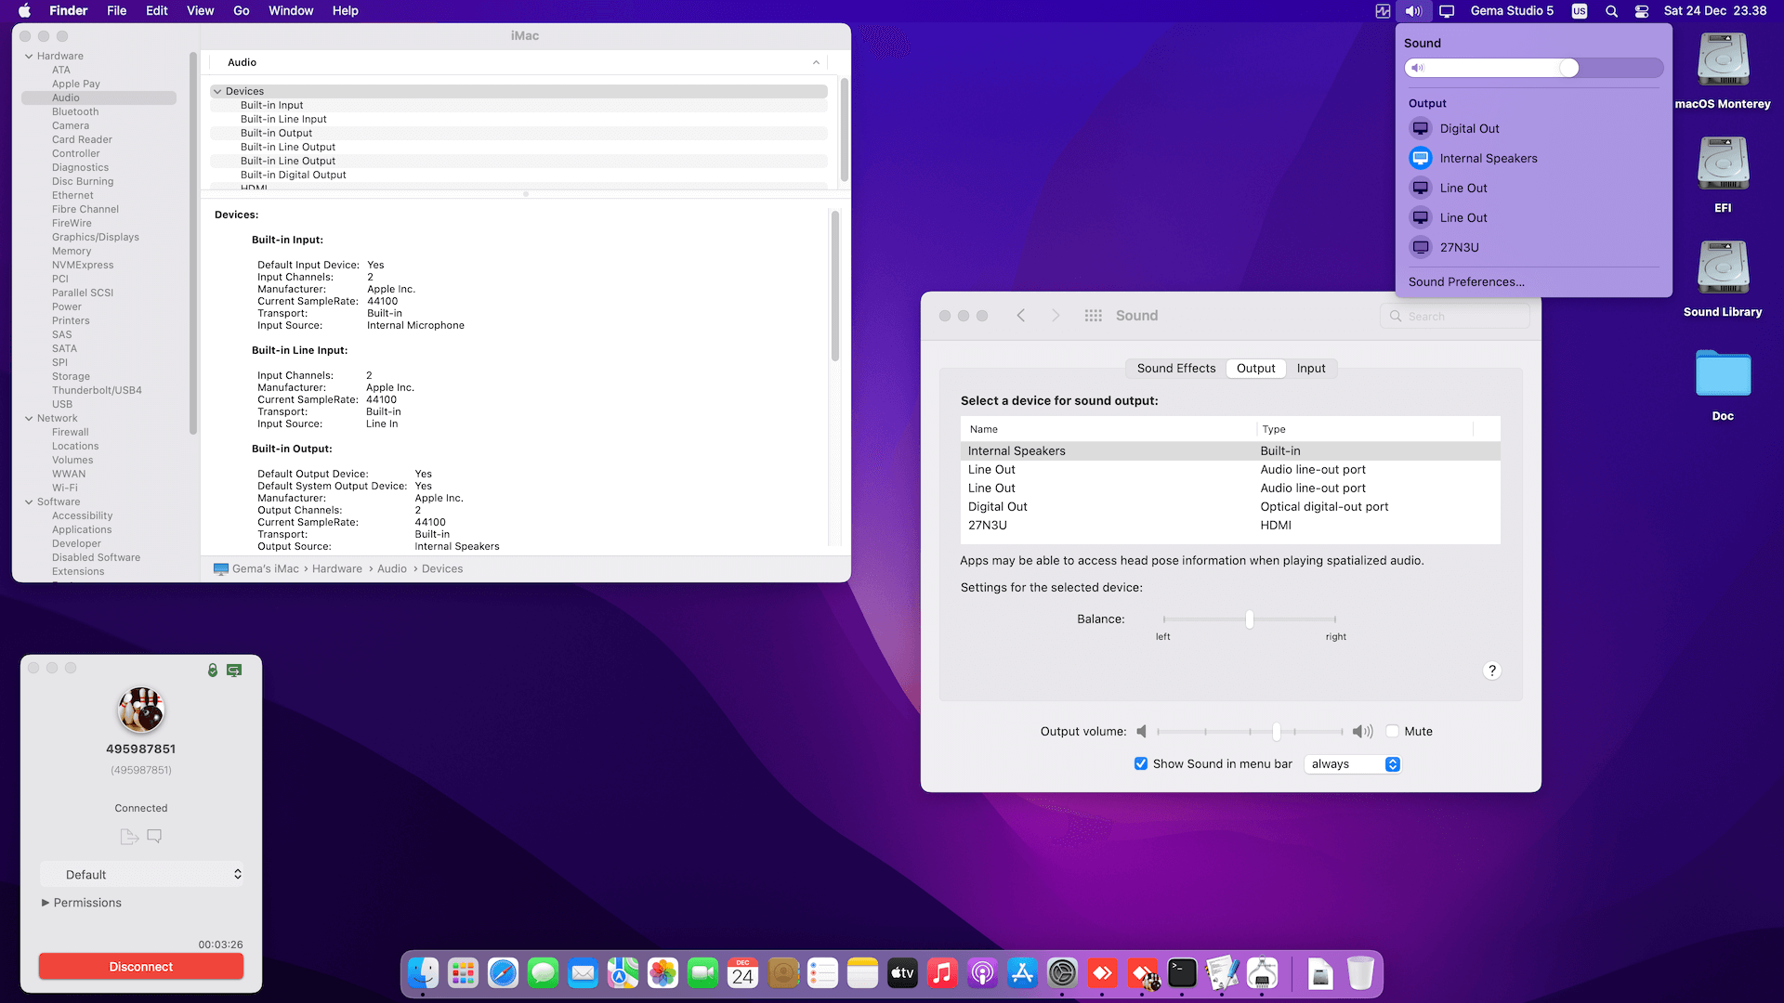Image resolution: width=1784 pixels, height=1003 pixels.
Task: Open Sound Preferences from the sound menu
Action: pyautogui.click(x=1465, y=281)
